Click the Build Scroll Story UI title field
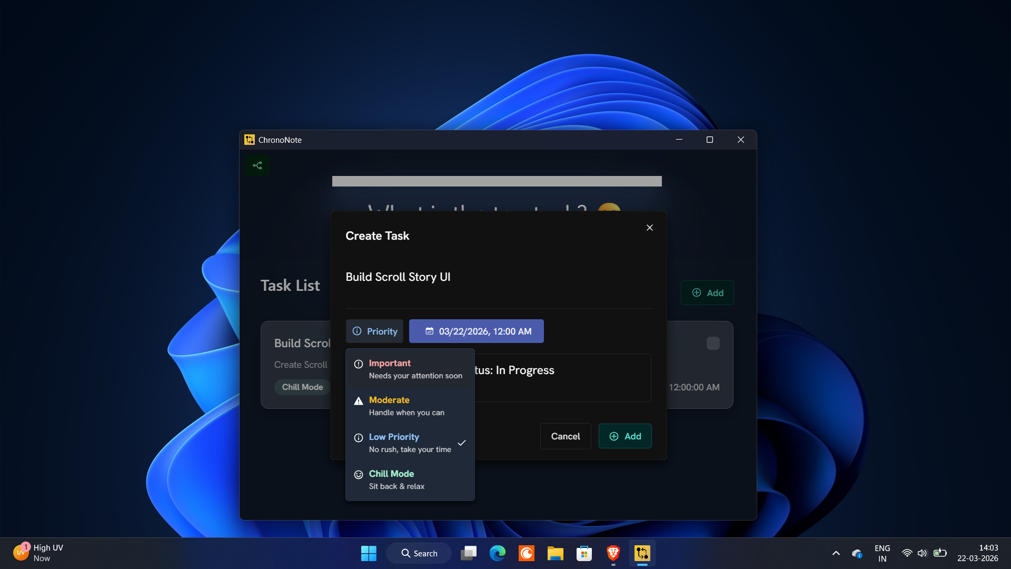This screenshot has width=1011, height=569. tap(398, 277)
